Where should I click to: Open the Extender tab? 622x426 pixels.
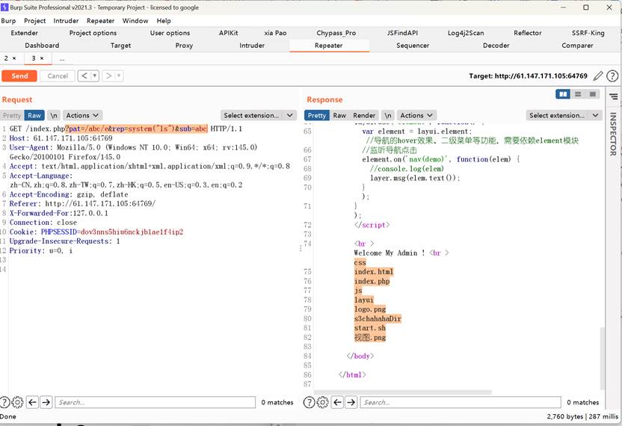click(x=24, y=33)
